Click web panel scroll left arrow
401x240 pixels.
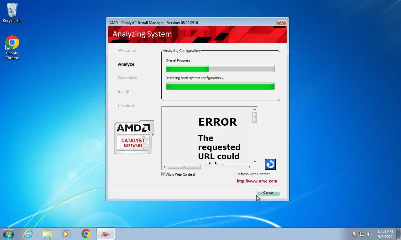[165, 167]
